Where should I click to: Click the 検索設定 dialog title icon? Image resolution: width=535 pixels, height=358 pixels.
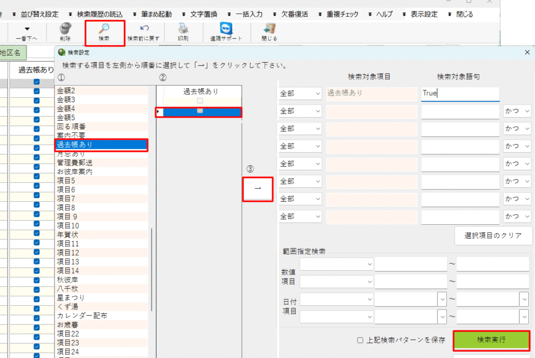coord(62,52)
